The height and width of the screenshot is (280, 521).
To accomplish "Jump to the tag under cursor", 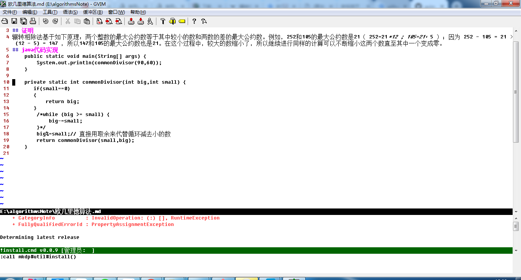I will [182, 21].
